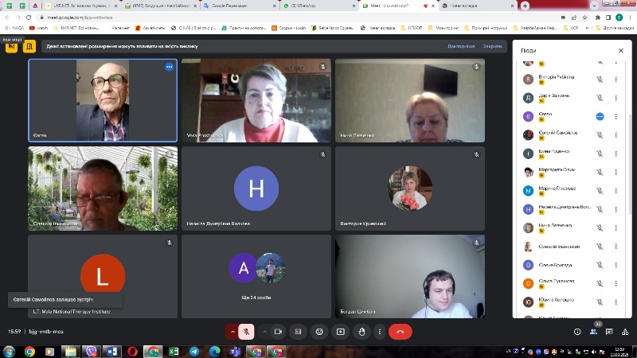Click Вікторія Кривовий profile photo avatar
Screen dimensions: 637x358
point(410,188)
